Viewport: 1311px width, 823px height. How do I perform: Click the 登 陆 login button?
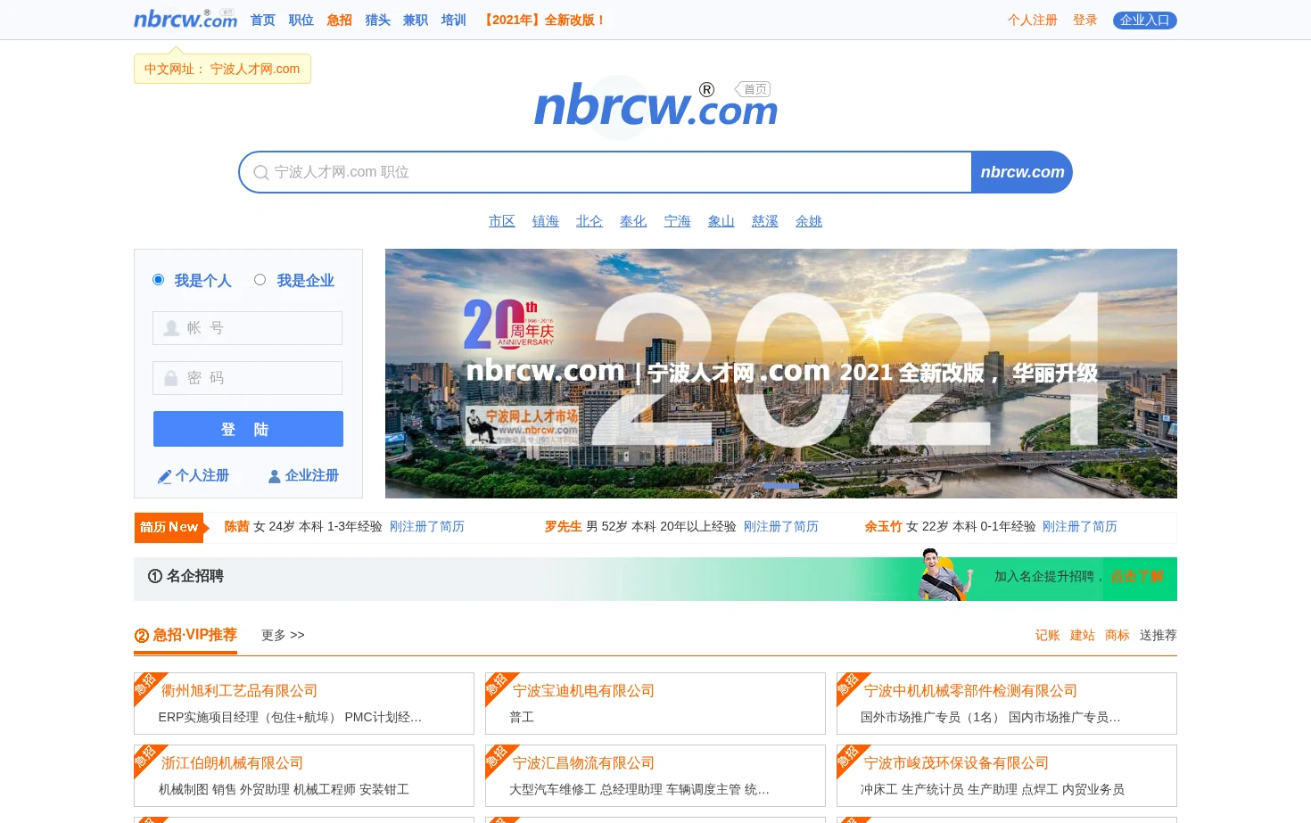pos(248,429)
